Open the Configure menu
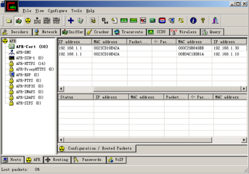The height and width of the screenshot is (174, 249). coord(57,11)
